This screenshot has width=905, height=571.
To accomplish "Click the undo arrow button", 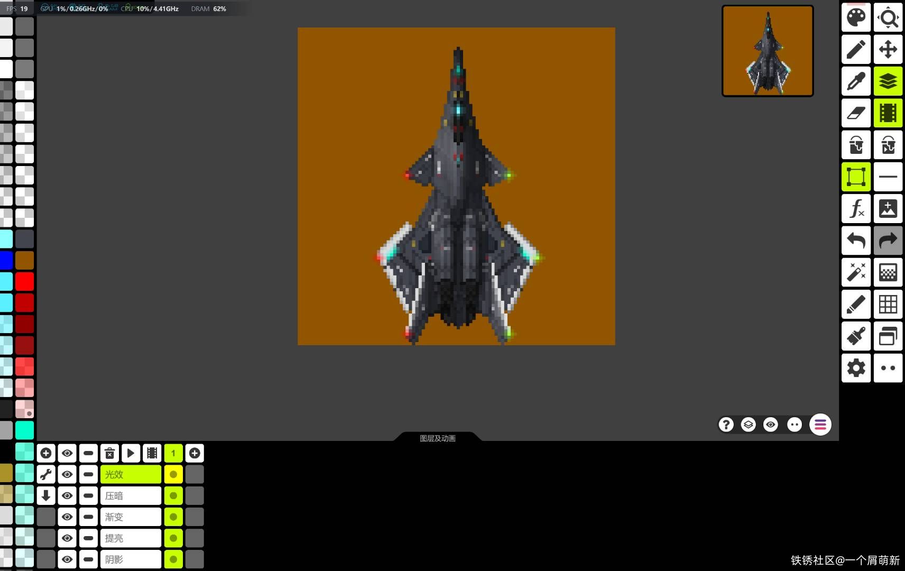I will (x=856, y=241).
